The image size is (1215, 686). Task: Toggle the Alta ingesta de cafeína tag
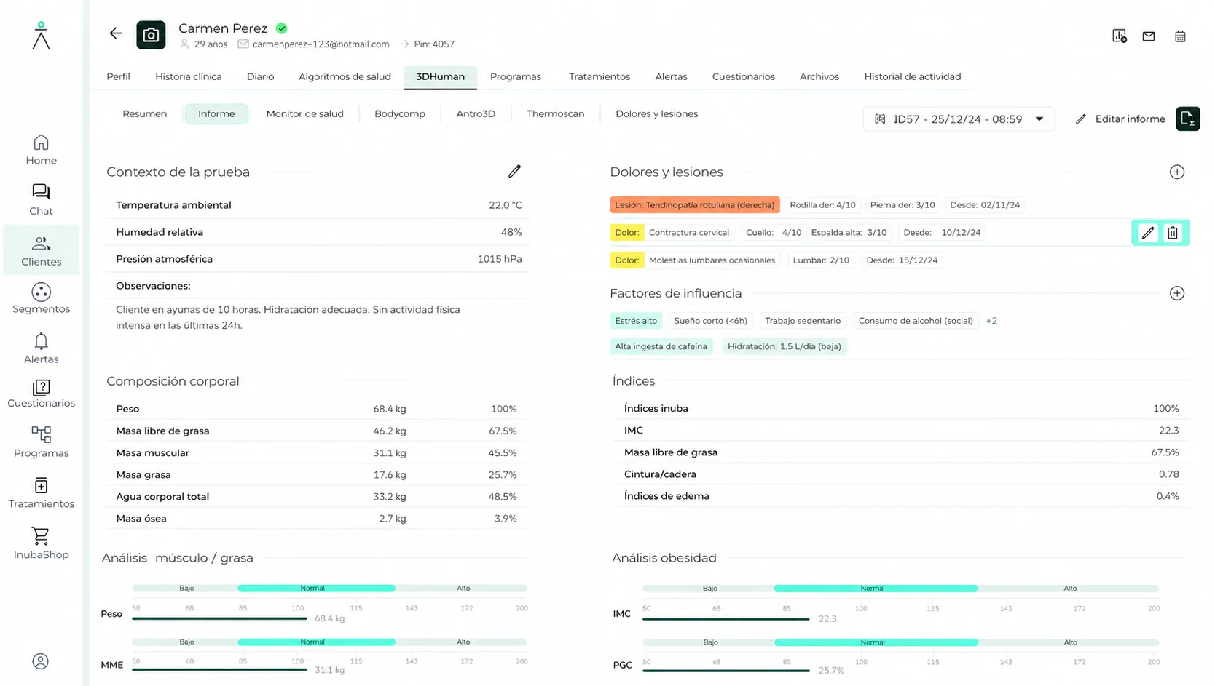[x=661, y=346]
